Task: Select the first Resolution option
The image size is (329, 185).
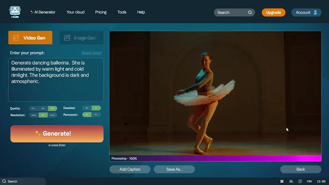Action: (33, 115)
